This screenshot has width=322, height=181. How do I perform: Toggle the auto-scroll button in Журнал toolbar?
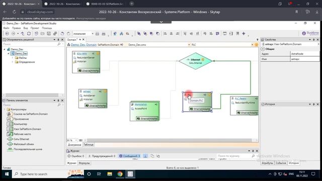(145, 156)
